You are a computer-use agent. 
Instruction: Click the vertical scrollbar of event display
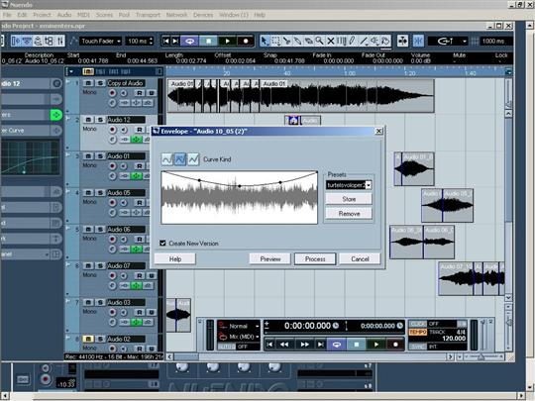point(508,205)
